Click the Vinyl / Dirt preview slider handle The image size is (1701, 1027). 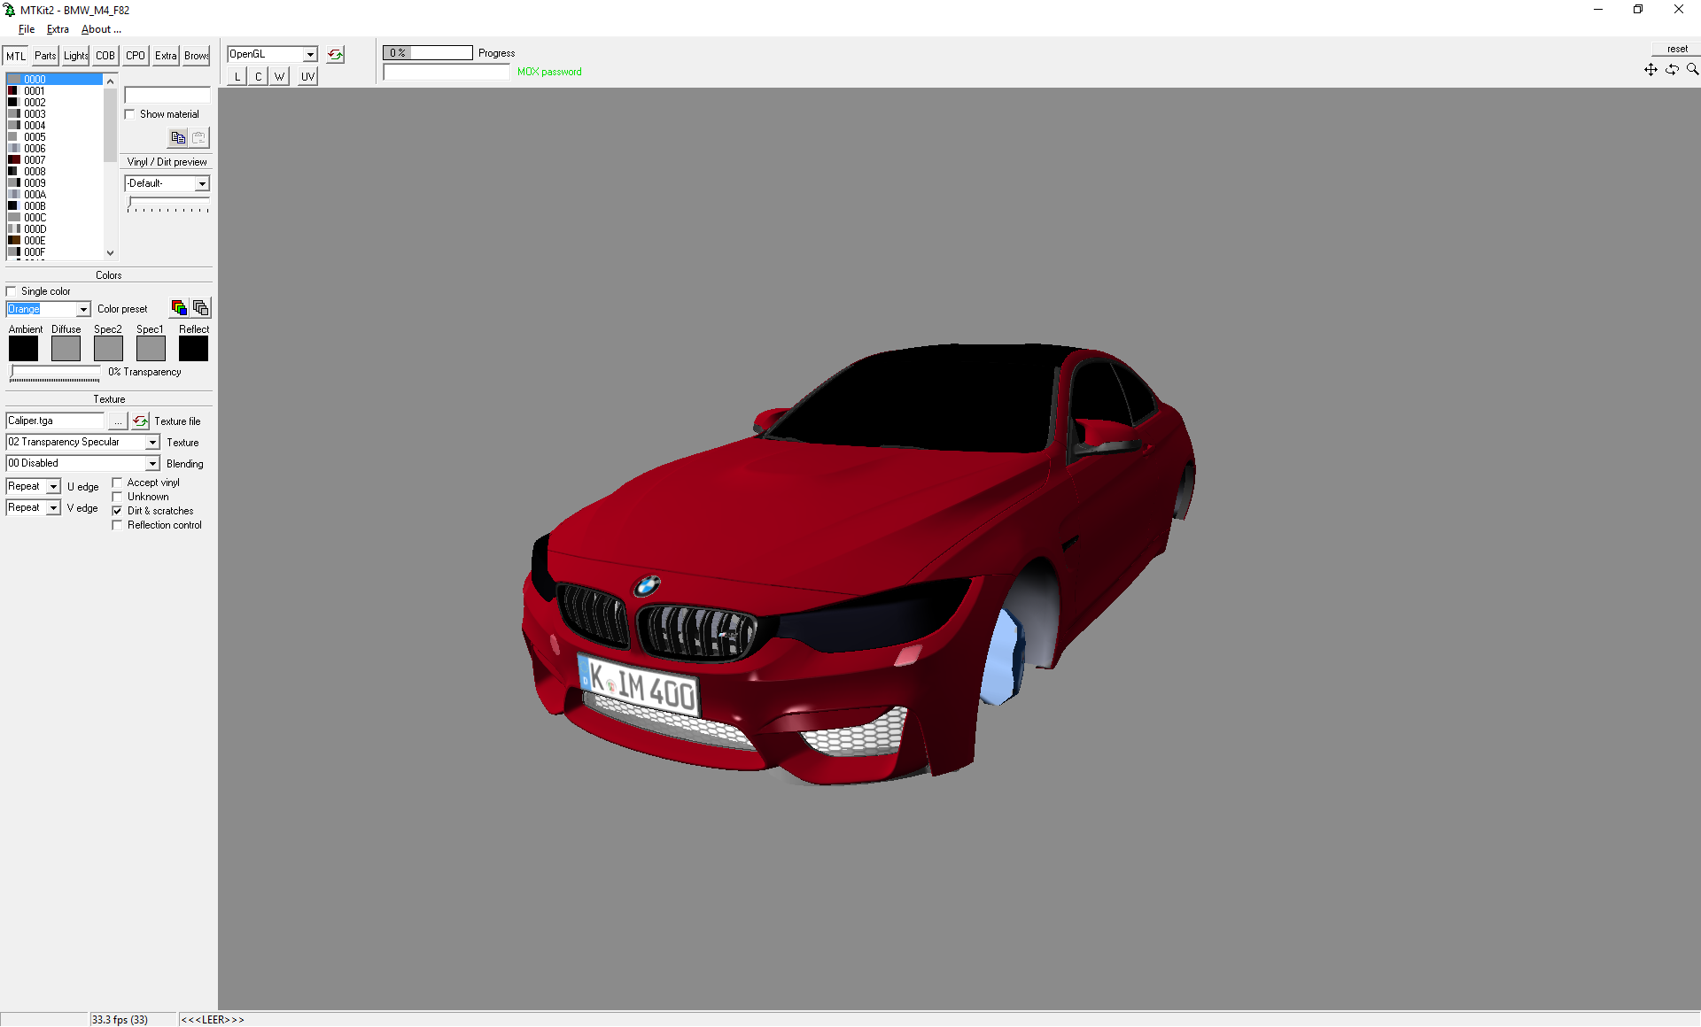tap(130, 203)
